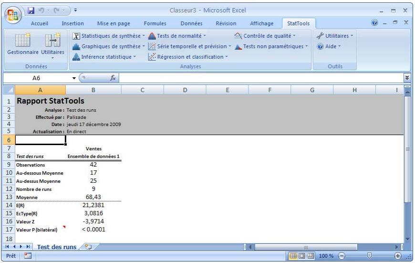Open the Test des runs sheet tab

(57, 247)
